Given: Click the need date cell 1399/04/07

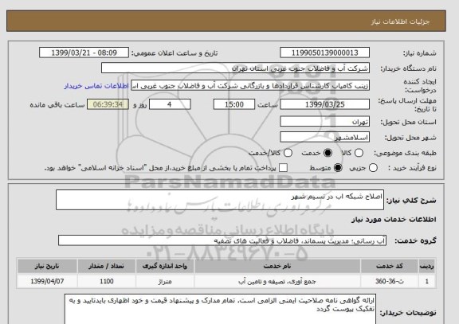Looking at the screenshot, I should 47,281.
